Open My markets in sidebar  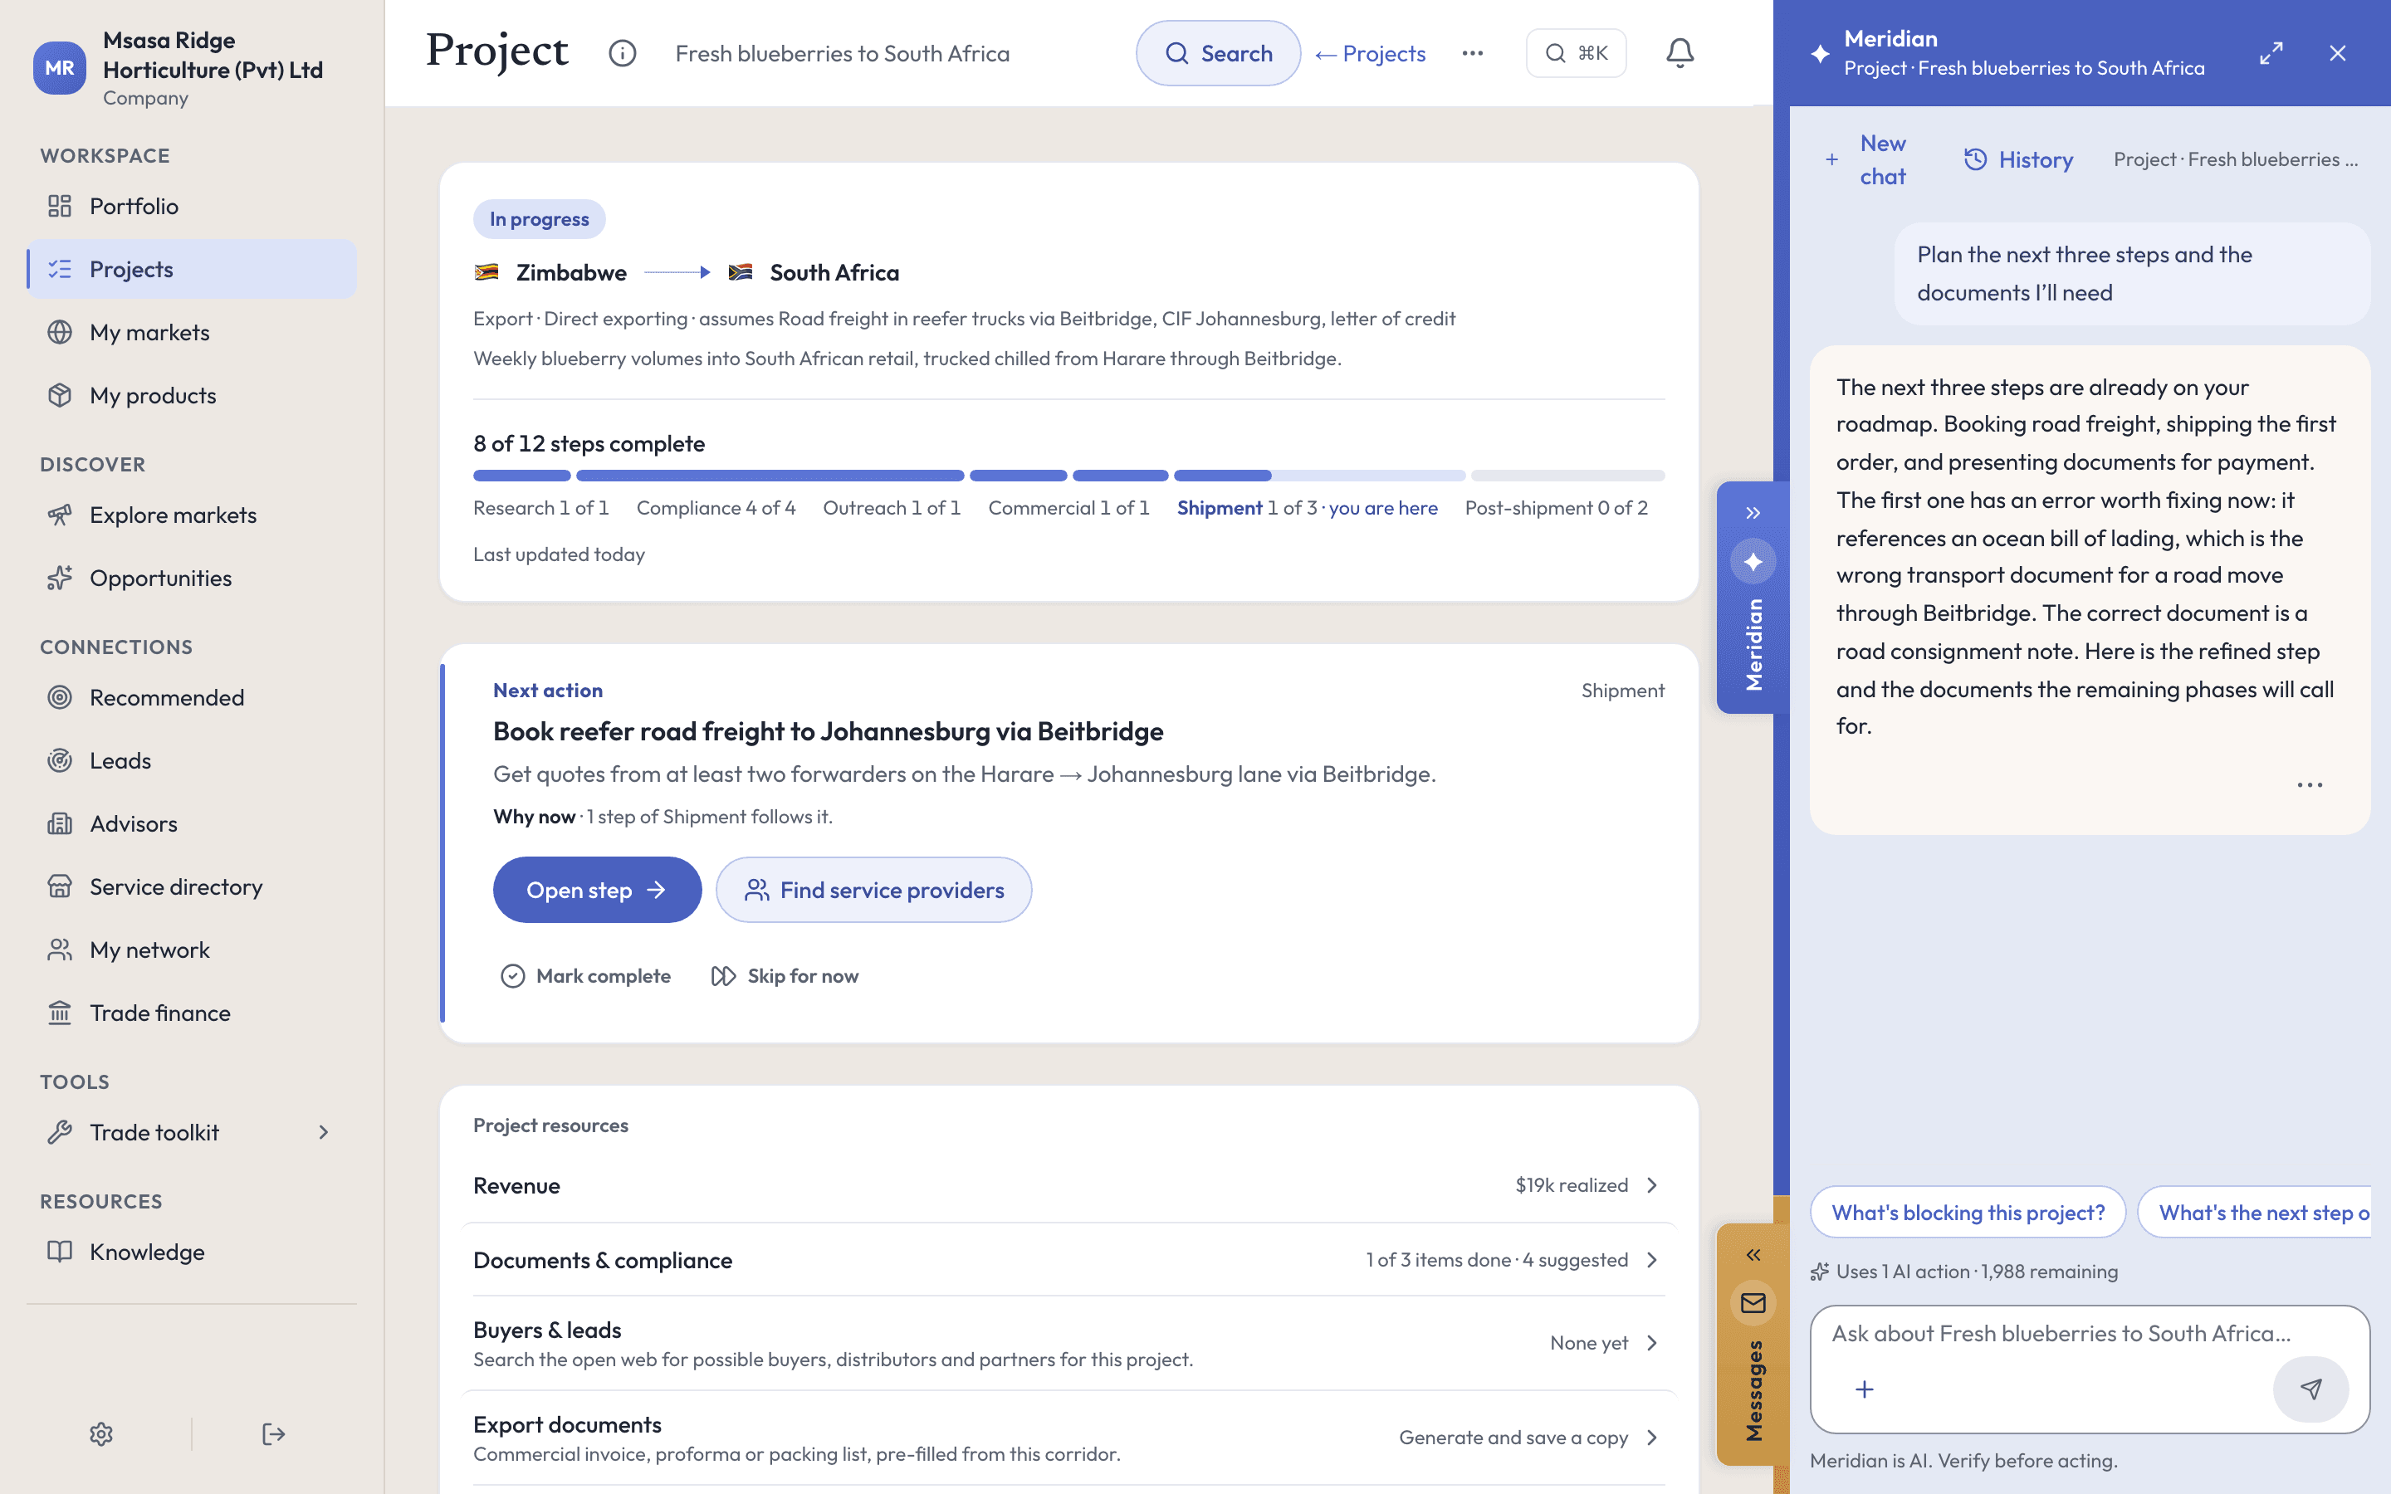tap(192, 332)
